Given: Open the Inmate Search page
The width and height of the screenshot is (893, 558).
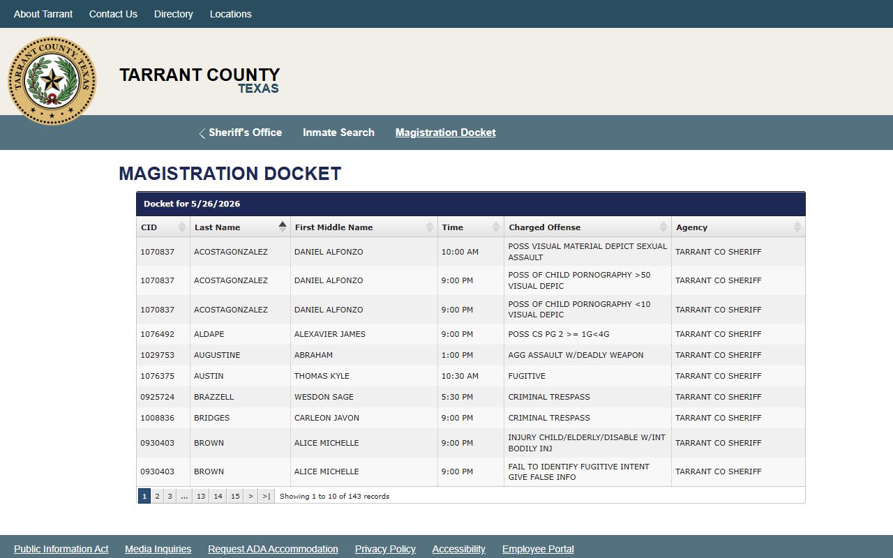Looking at the screenshot, I should [338, 133].
